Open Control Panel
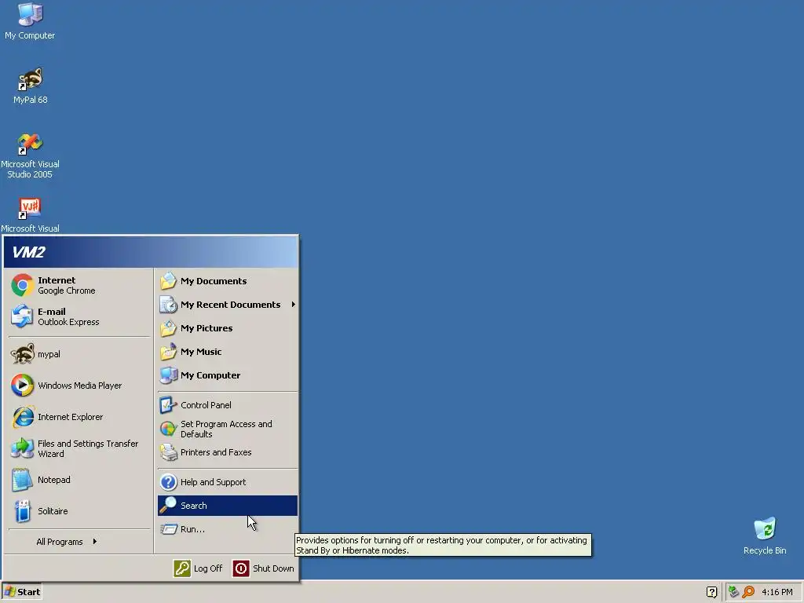This screenshot has height=603, width=804. point(228,405)
